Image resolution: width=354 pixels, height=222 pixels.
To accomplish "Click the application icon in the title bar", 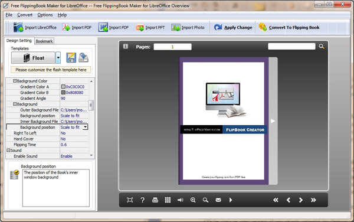I will (6, 5).
